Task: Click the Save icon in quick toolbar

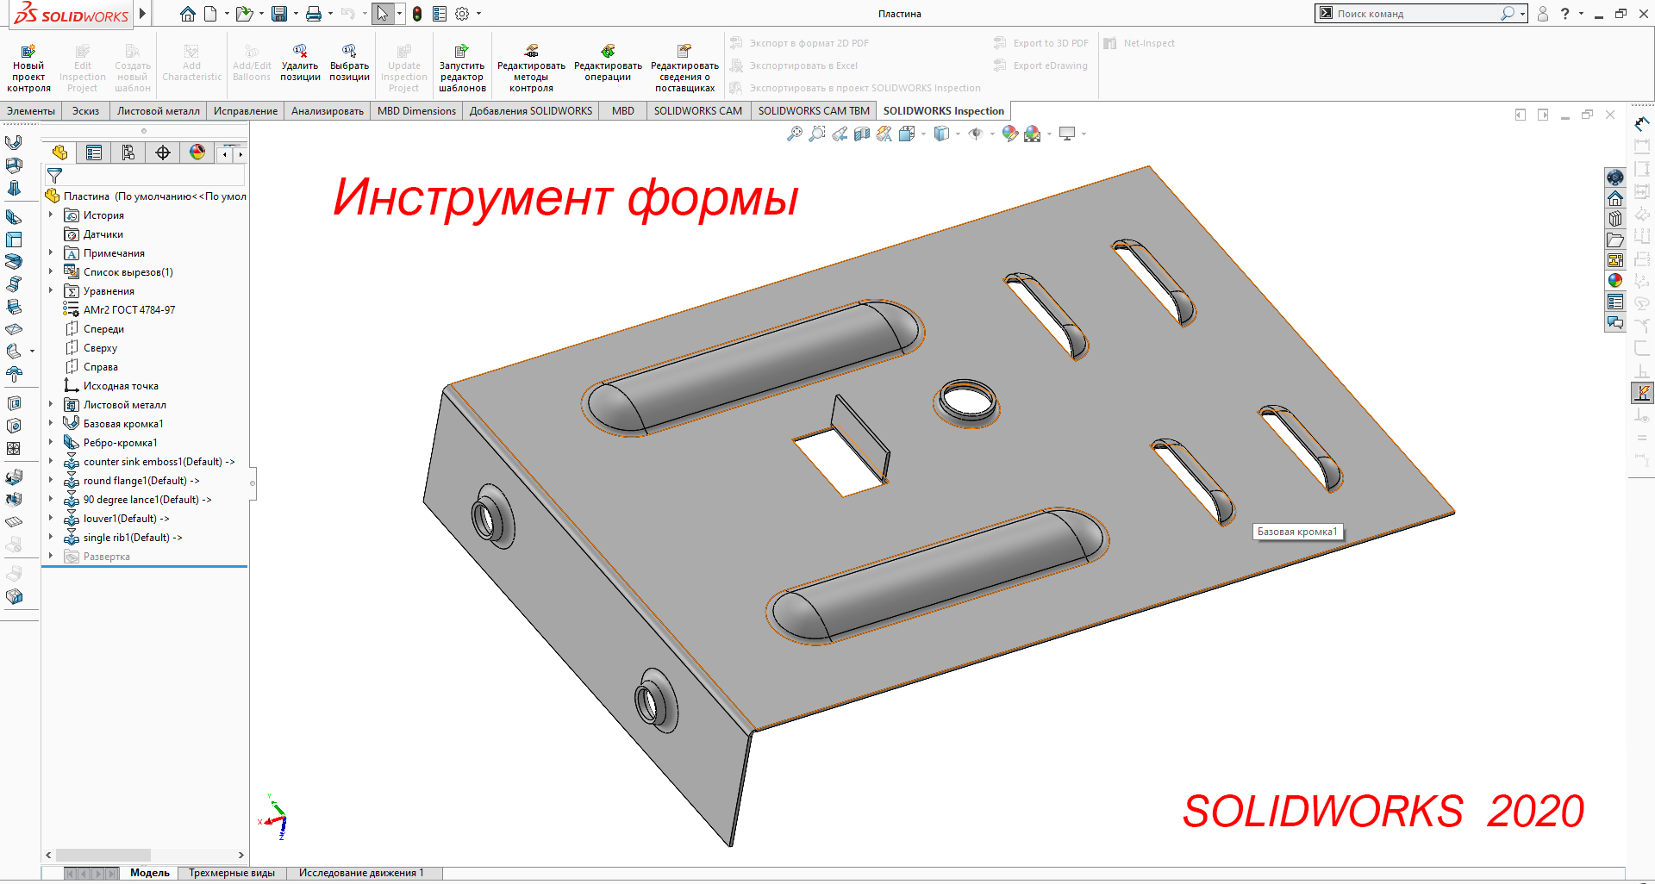Action: pos(278,14)
